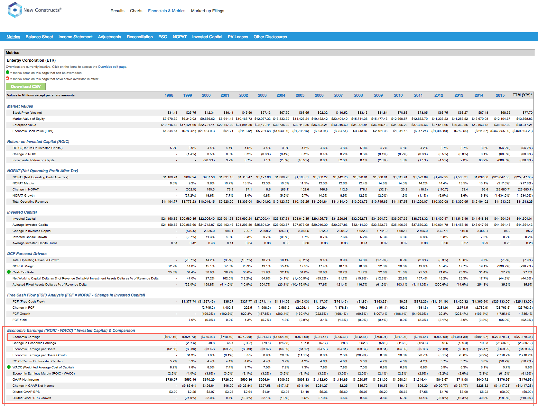Click the New Constructs logo icon
The image size is (538, 406).
pos(15,10)
